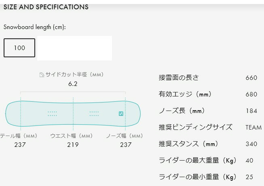The height and width of the screenshot is (186, 264).
Task: Click the right binding insert dots
Action: [x=94, y=113]
